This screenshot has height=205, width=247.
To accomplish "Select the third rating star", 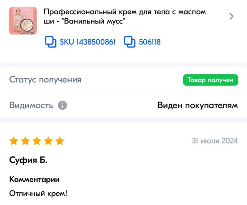I will click(37, 141).
